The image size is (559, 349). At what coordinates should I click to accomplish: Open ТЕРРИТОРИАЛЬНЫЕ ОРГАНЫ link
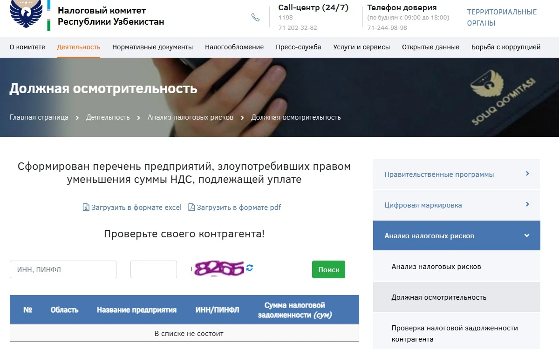[502, 18]
